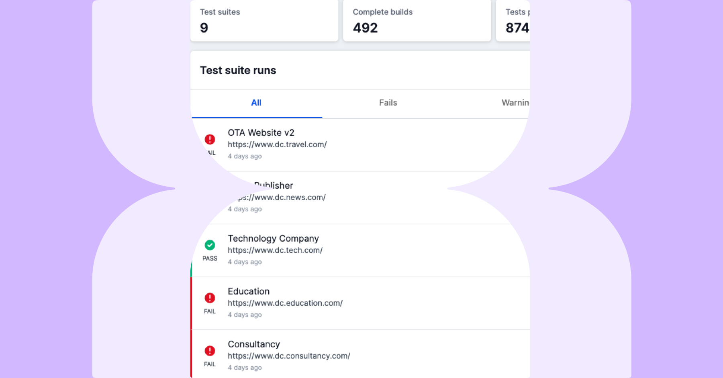Viewport: 723px width, 378px height.
Task: Click the Publisher test suite title
Action: pyautogui.click(x=274, y=185)
